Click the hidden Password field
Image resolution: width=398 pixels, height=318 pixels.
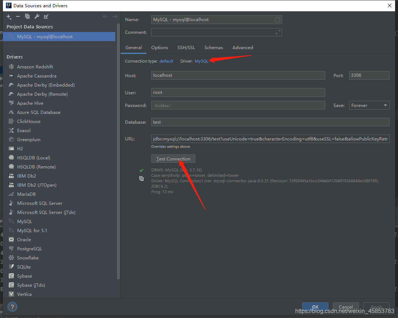tap(238, 106)
